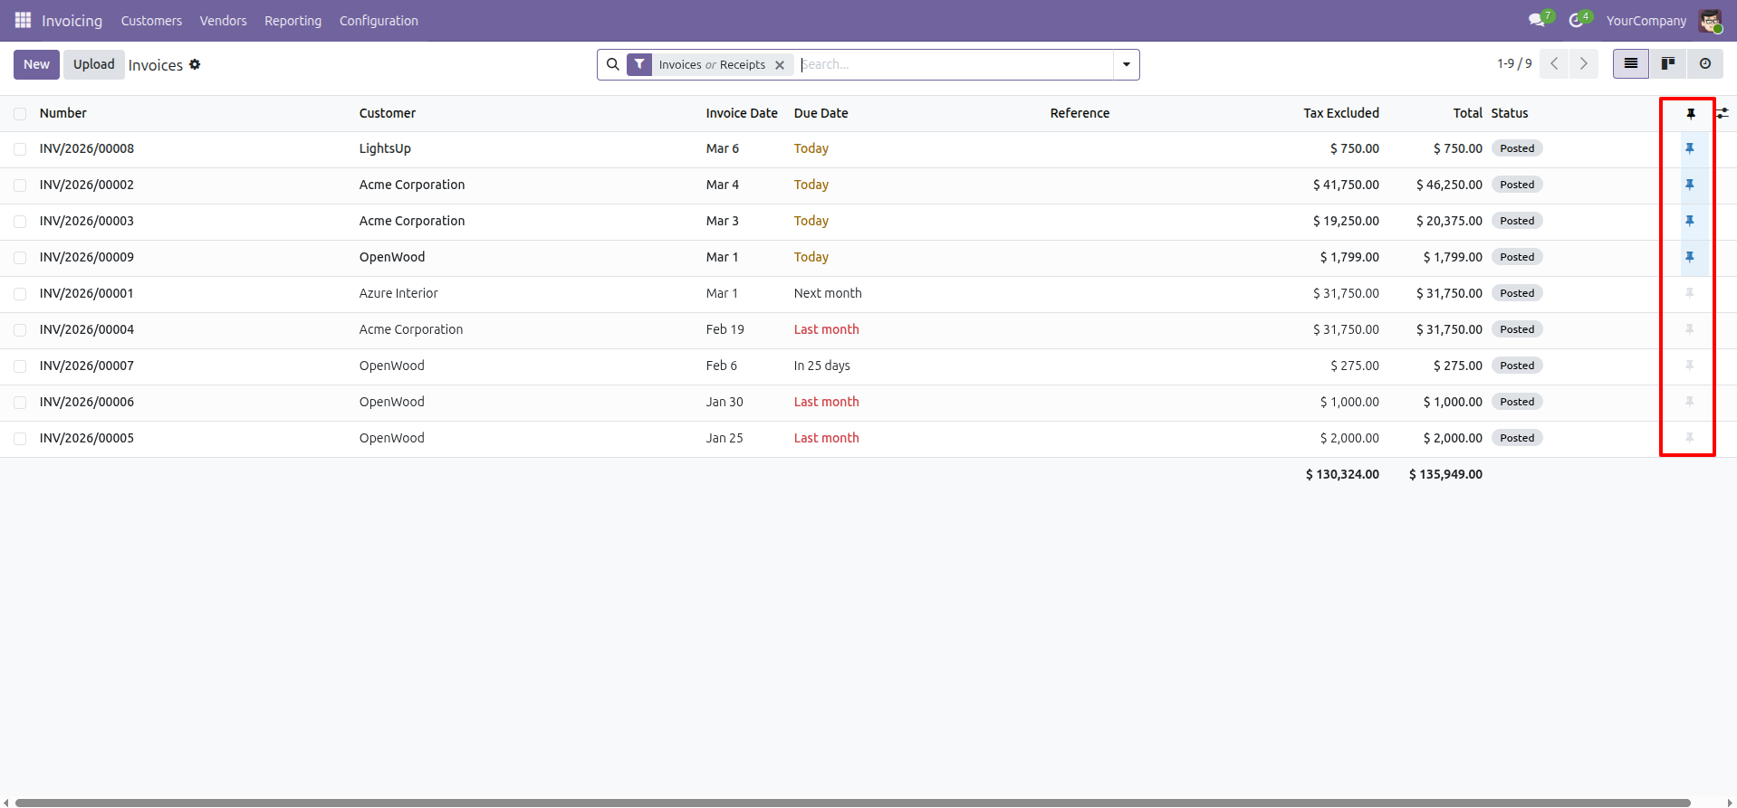Image resolution: width=1737 pixels, height=808 pixels.
Task: Unpin invoice INV/2026/00008
Action: pos(1689,148)
